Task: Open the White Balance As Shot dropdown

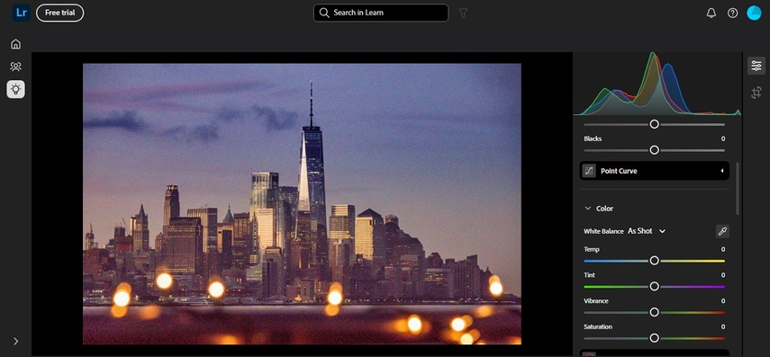Action: pyautogui.click(x=647, y=231)
